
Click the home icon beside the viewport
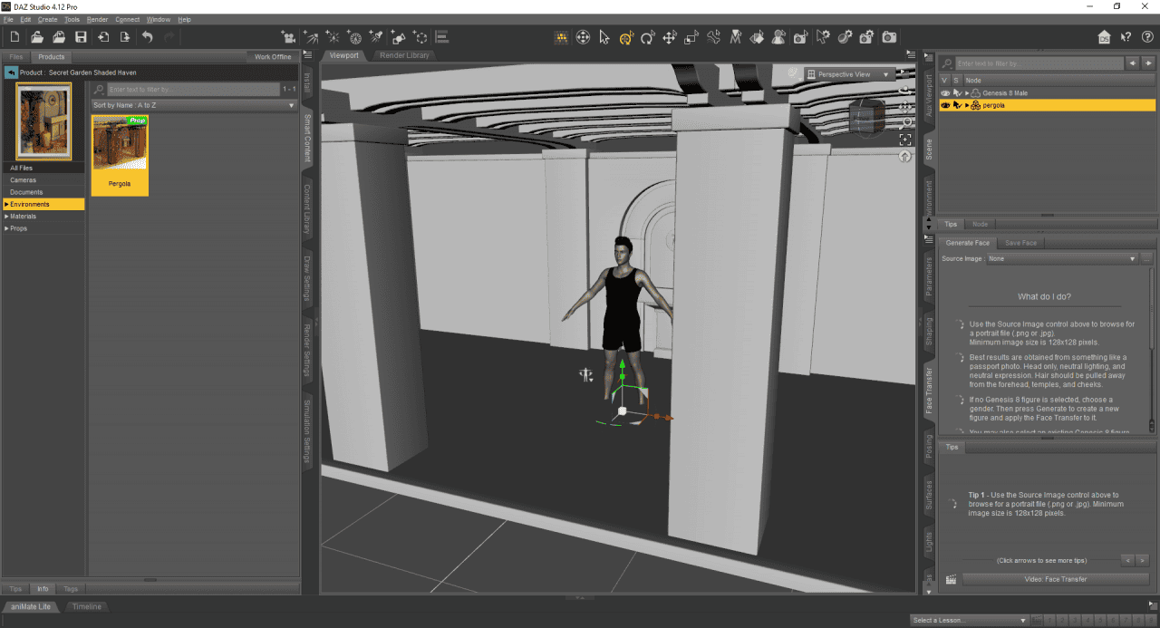pyautogui.click(x=905, y=156)
